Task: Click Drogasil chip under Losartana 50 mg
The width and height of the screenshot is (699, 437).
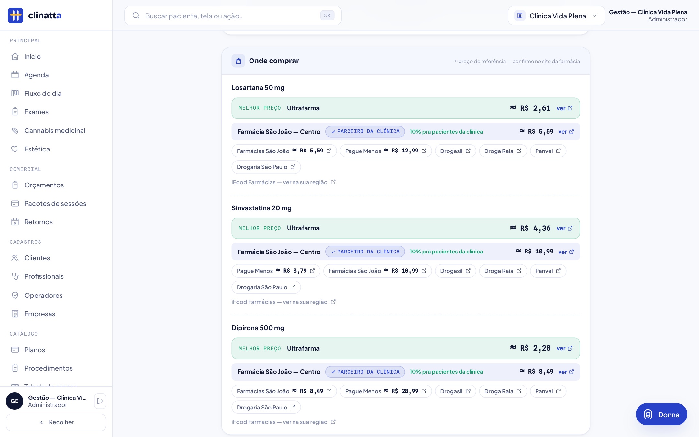Action: click(455, 151)
